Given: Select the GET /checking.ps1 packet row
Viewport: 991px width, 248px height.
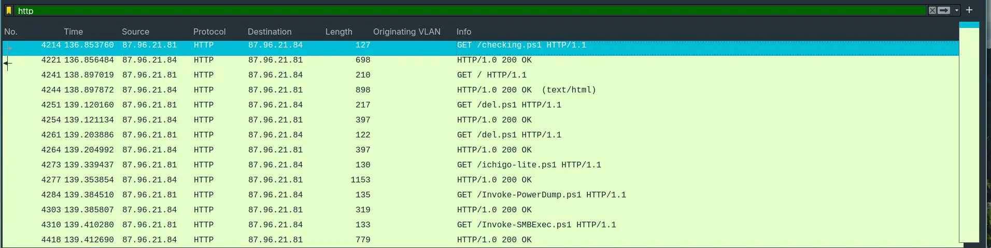Looking at the screenshot, I should (521, 45).
